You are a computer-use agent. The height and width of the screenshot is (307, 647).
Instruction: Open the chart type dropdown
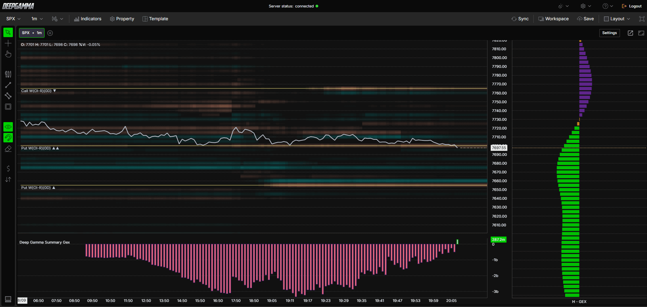(57, 19)
